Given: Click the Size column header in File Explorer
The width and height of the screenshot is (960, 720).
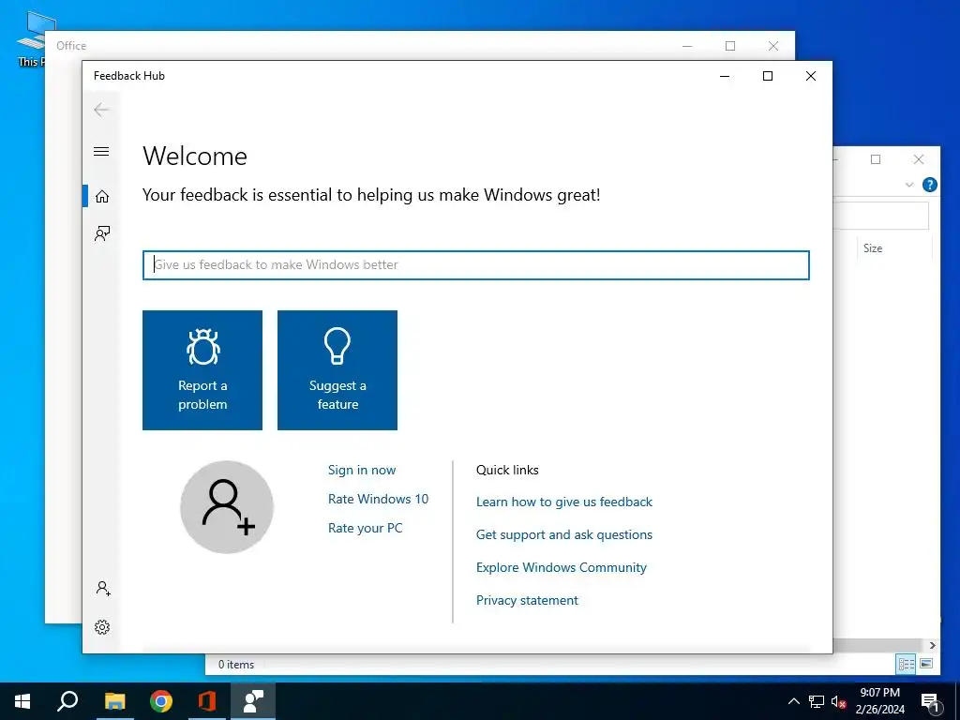Looking at the screenshot, I should click(x=873, y=247).
